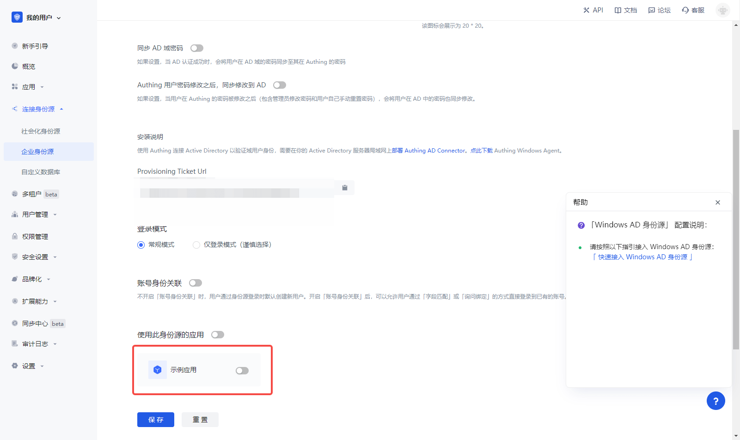
Task: Click the 保存 save button
Action: [x=156, y=420]
